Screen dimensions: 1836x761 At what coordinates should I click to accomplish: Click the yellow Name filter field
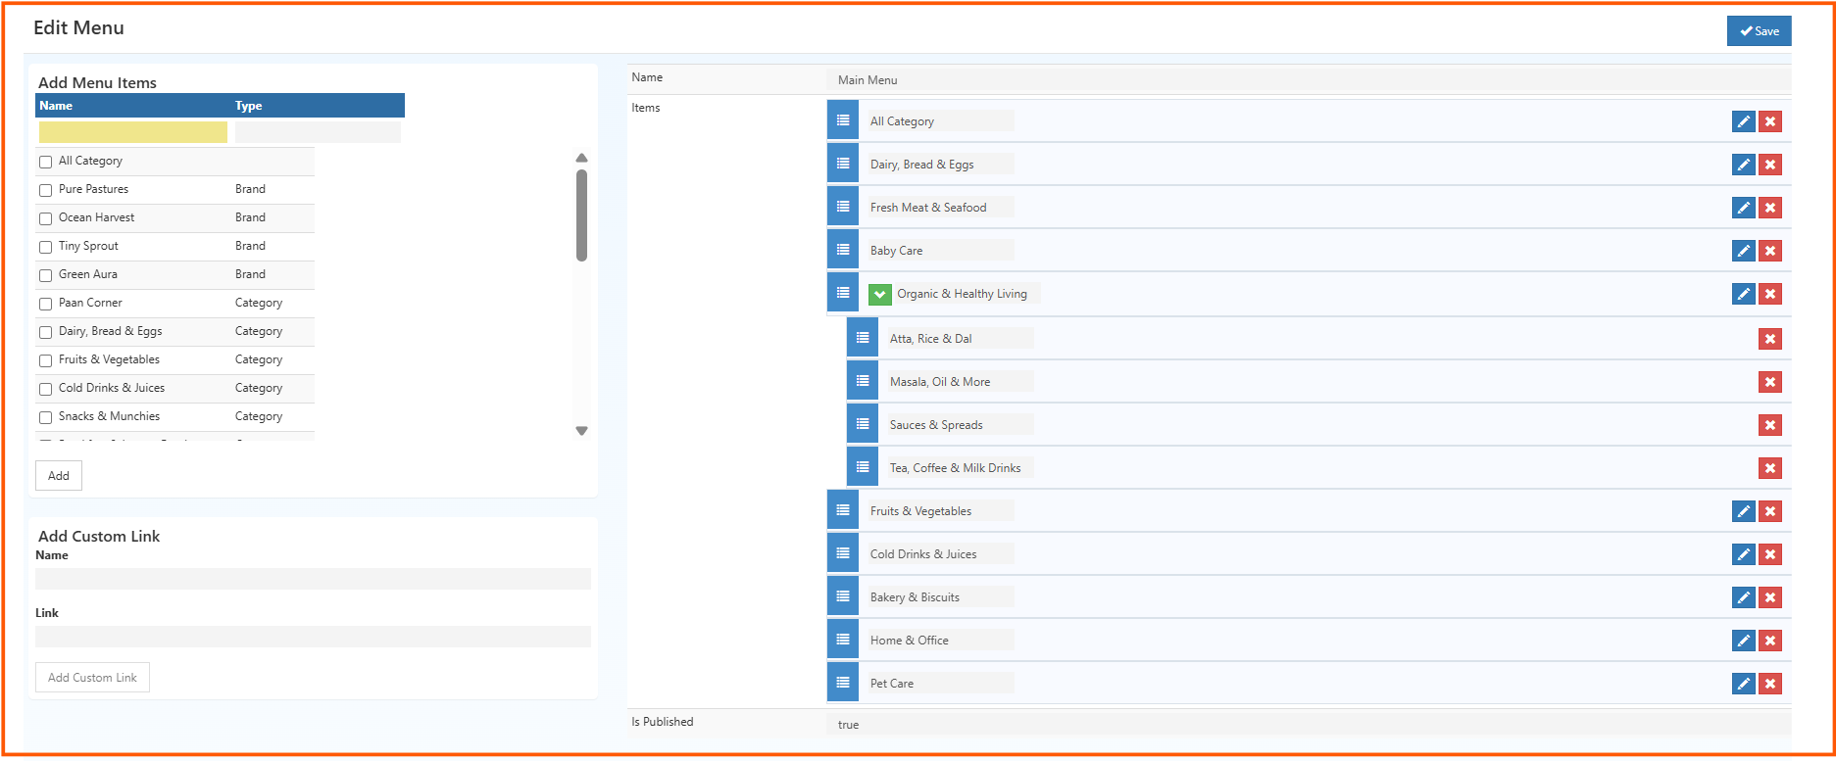click(133, 132)
